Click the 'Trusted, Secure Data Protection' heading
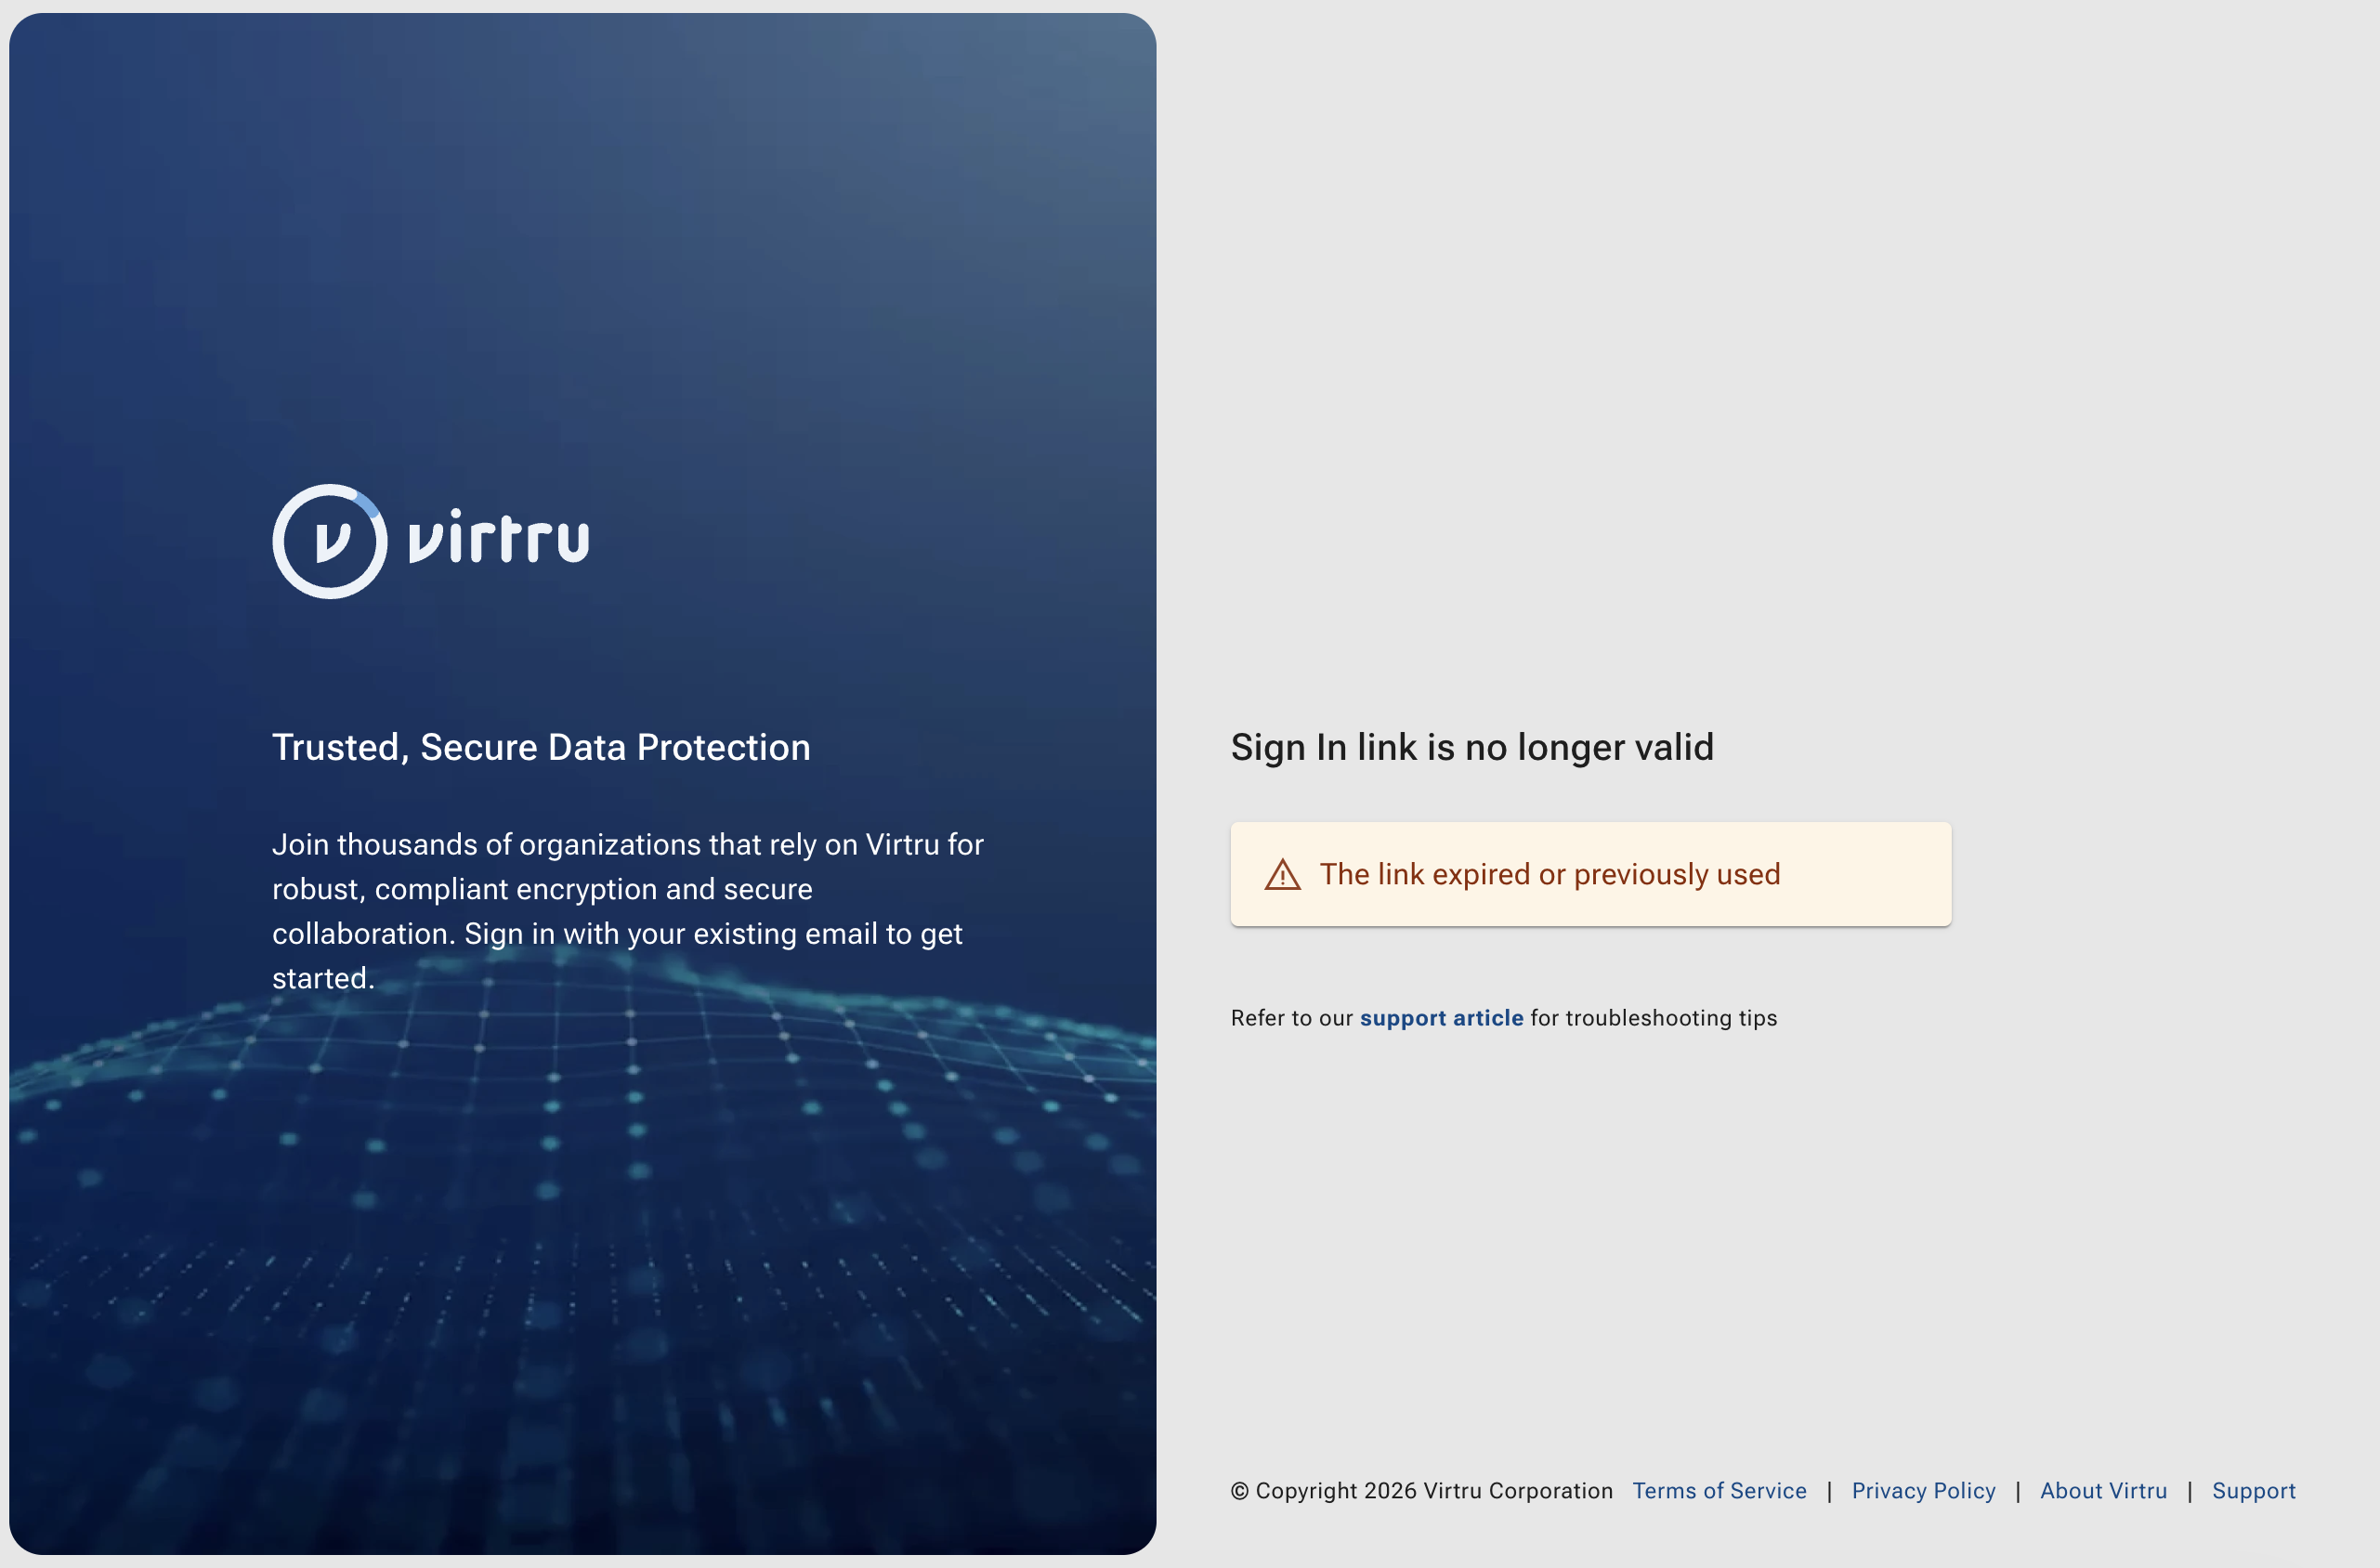This screenshot has height=1568, width=2380. pyautogui.click(x=541, y=747)
